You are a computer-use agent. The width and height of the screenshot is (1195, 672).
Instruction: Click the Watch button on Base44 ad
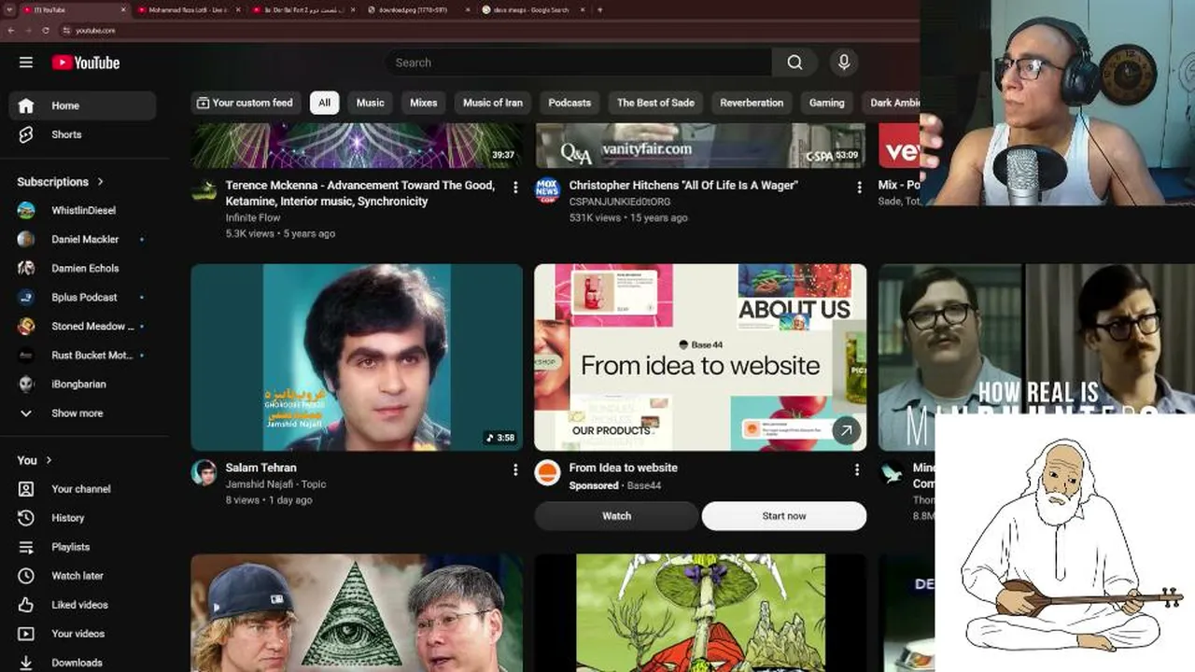pyautogui.click(x=616, y=516)
